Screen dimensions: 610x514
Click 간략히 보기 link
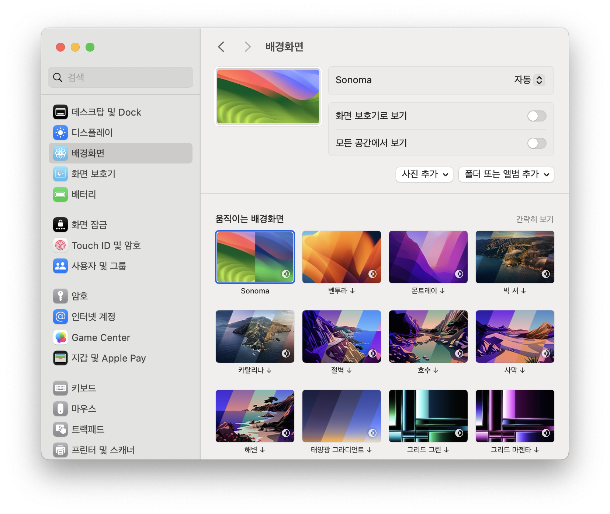[x=535, y=219]
